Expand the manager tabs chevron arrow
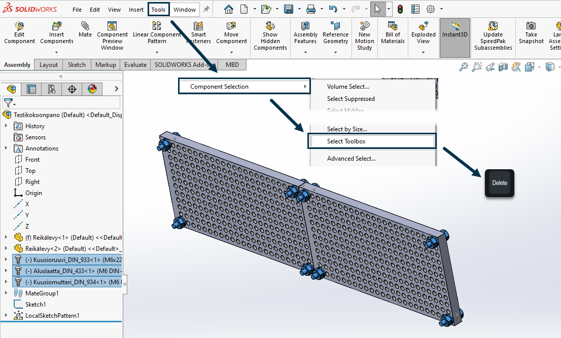This screenshot has width=561, height=338. [116, 89]
